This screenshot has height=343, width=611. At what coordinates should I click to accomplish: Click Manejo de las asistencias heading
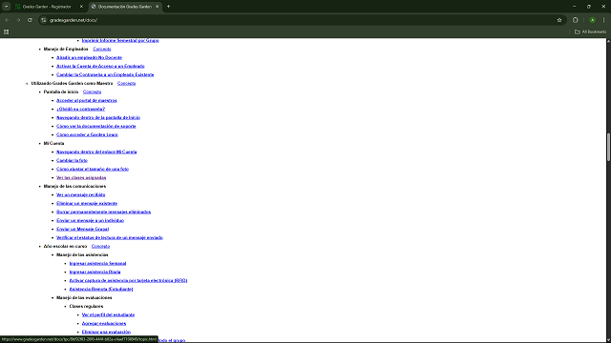tap(82, 254)
